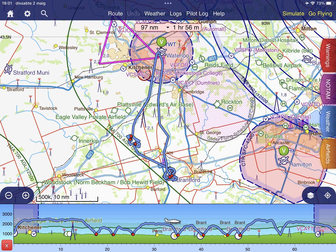
Task: Open the search magnifier
Action: [44, 13]
